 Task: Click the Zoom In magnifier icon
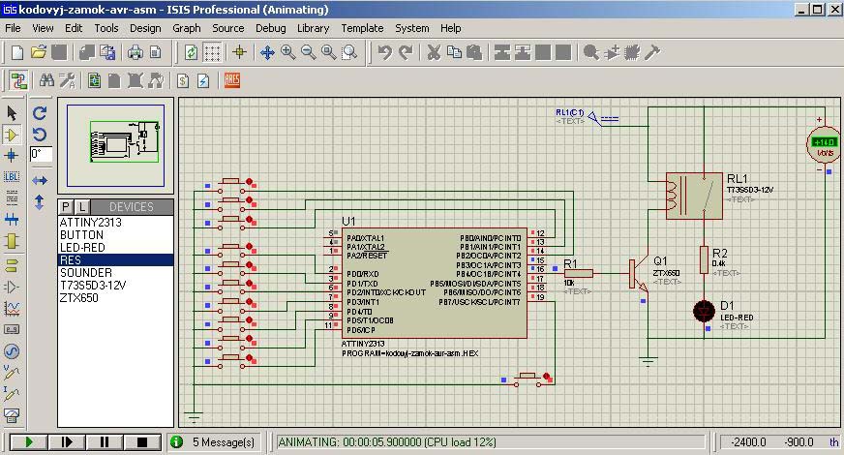tap(288, 53)
